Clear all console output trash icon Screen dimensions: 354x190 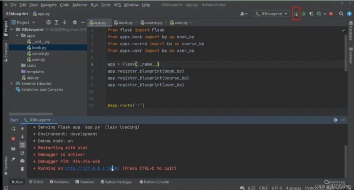click(x=23, y=169)
